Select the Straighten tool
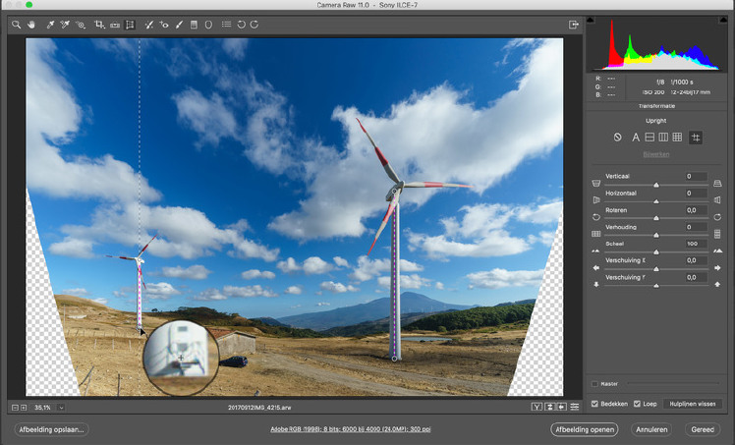 click(115, 25)
